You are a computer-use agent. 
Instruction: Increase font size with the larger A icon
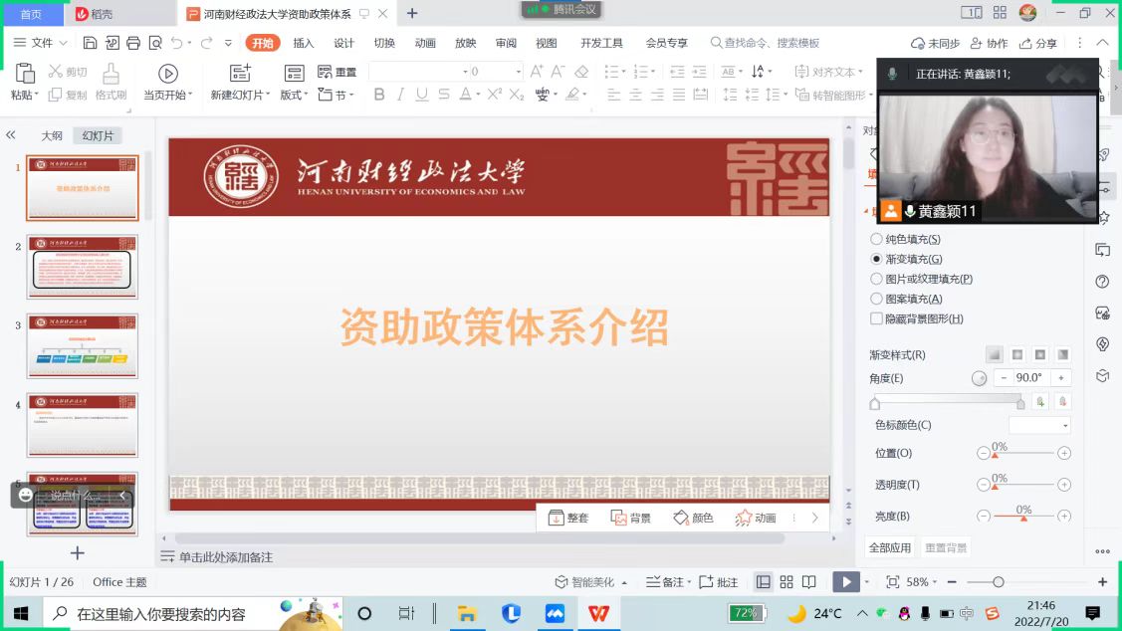(536, 71)
